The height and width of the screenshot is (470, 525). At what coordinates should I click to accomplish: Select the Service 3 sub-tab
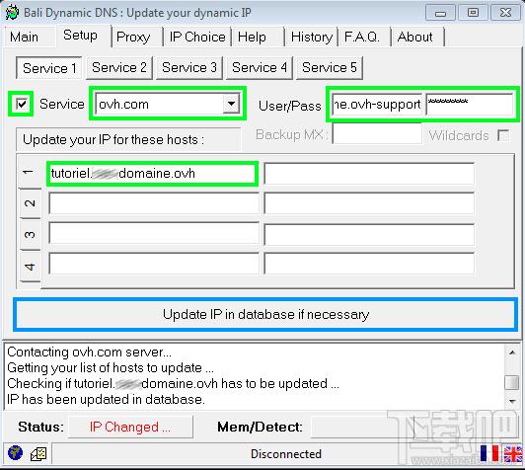189,68
